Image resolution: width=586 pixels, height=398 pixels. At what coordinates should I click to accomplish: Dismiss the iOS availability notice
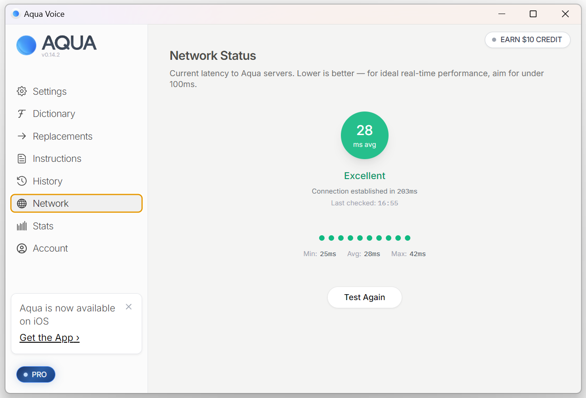[x=129, y=307]
